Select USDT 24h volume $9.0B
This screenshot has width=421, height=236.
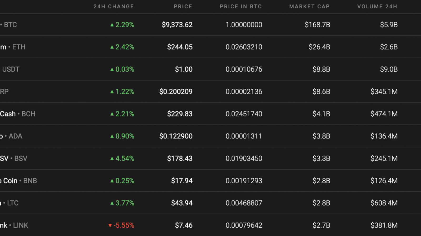[389, 69]
